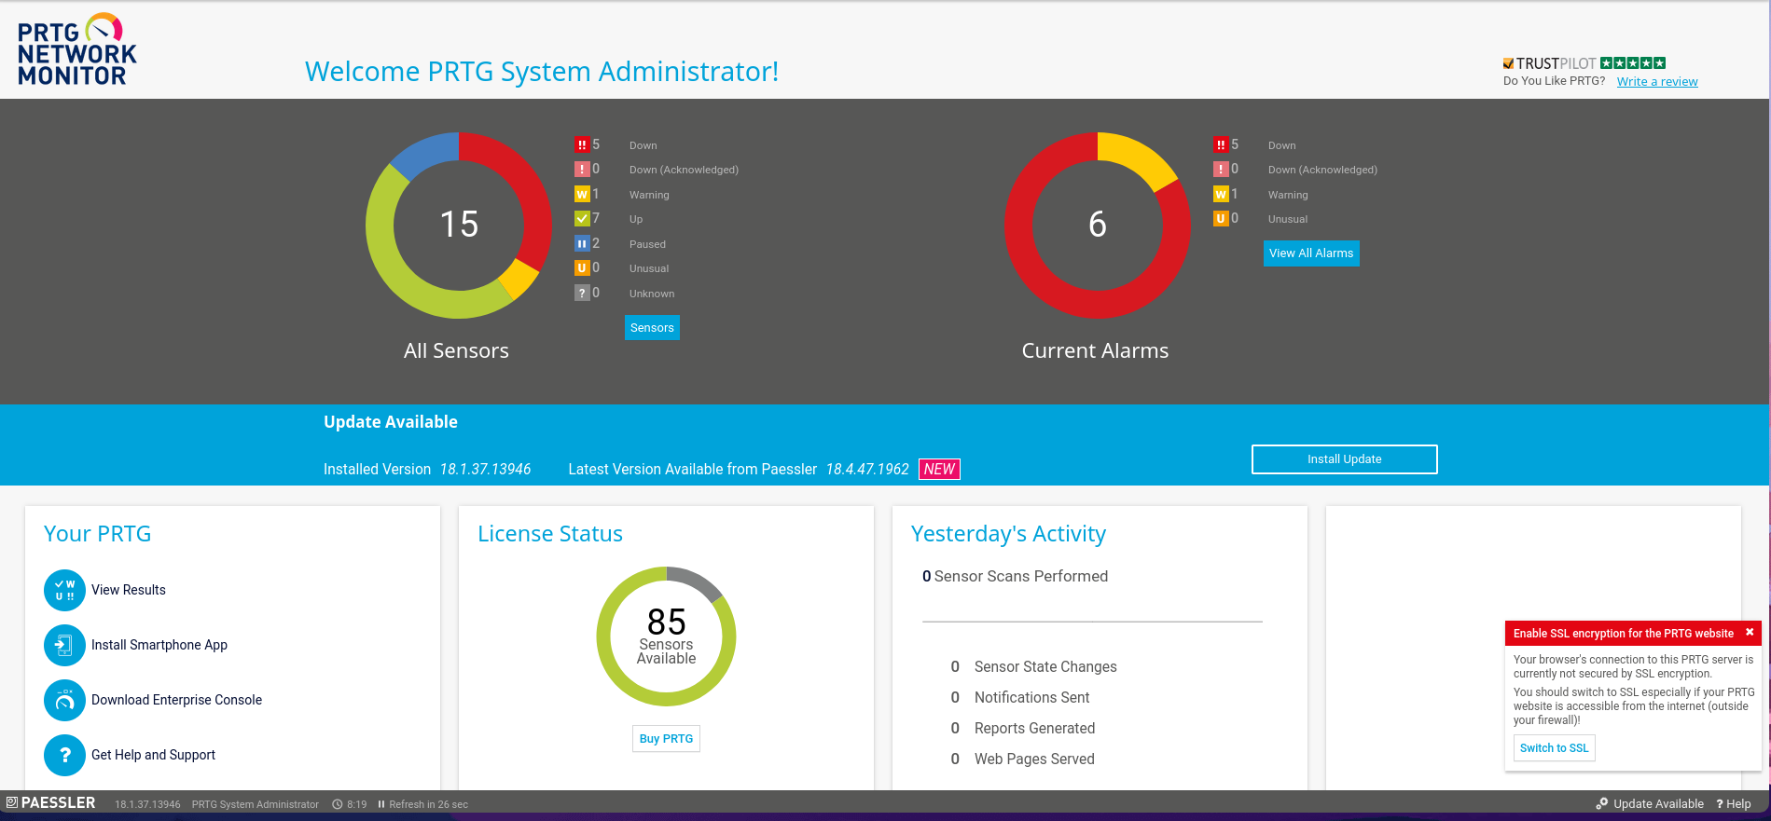Click the Unusual icon in All Sensors

(x=582, y=267)
